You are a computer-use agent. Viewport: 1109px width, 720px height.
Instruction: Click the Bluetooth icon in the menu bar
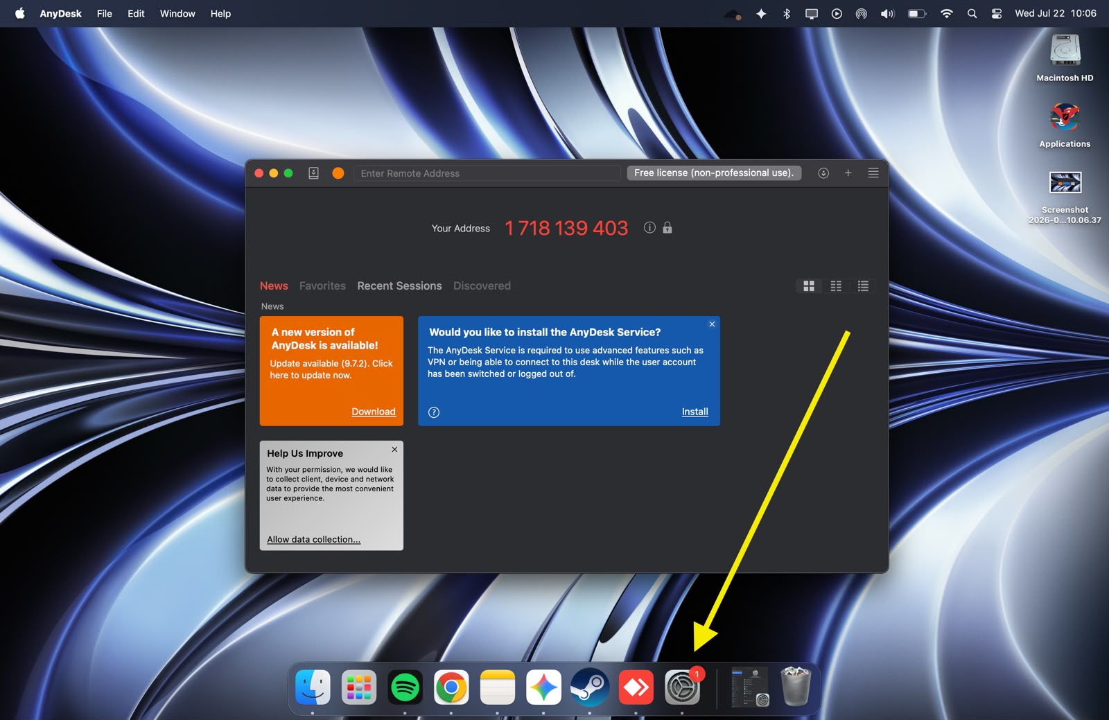tap(787, 14)
